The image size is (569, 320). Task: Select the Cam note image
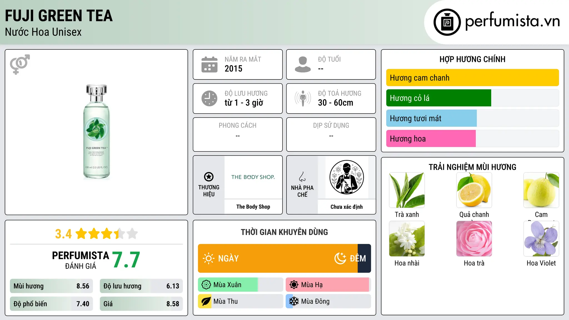pyautogui.click(x=541, y=190)
